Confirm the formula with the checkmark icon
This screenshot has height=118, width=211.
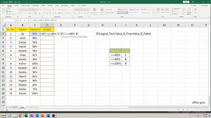click(24, 20)
